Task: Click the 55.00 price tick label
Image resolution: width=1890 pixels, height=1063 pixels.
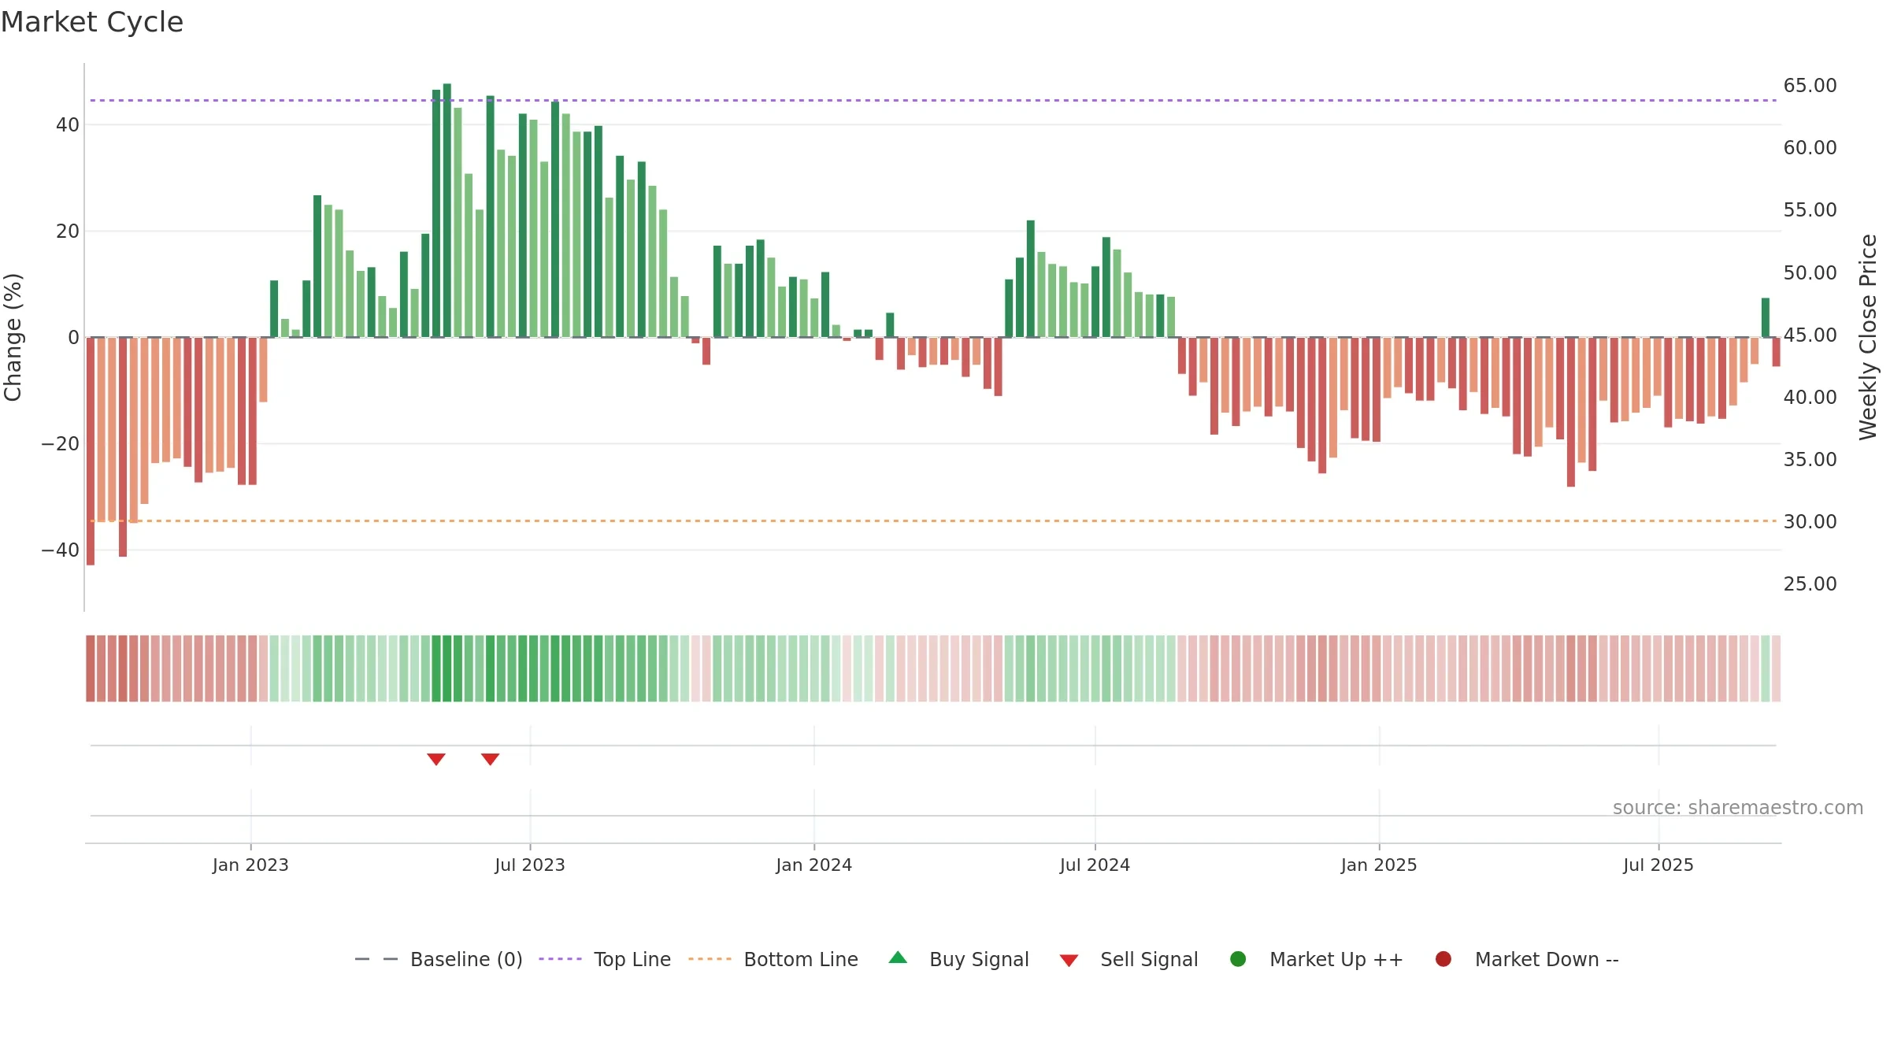Action: pos(1810,210)
